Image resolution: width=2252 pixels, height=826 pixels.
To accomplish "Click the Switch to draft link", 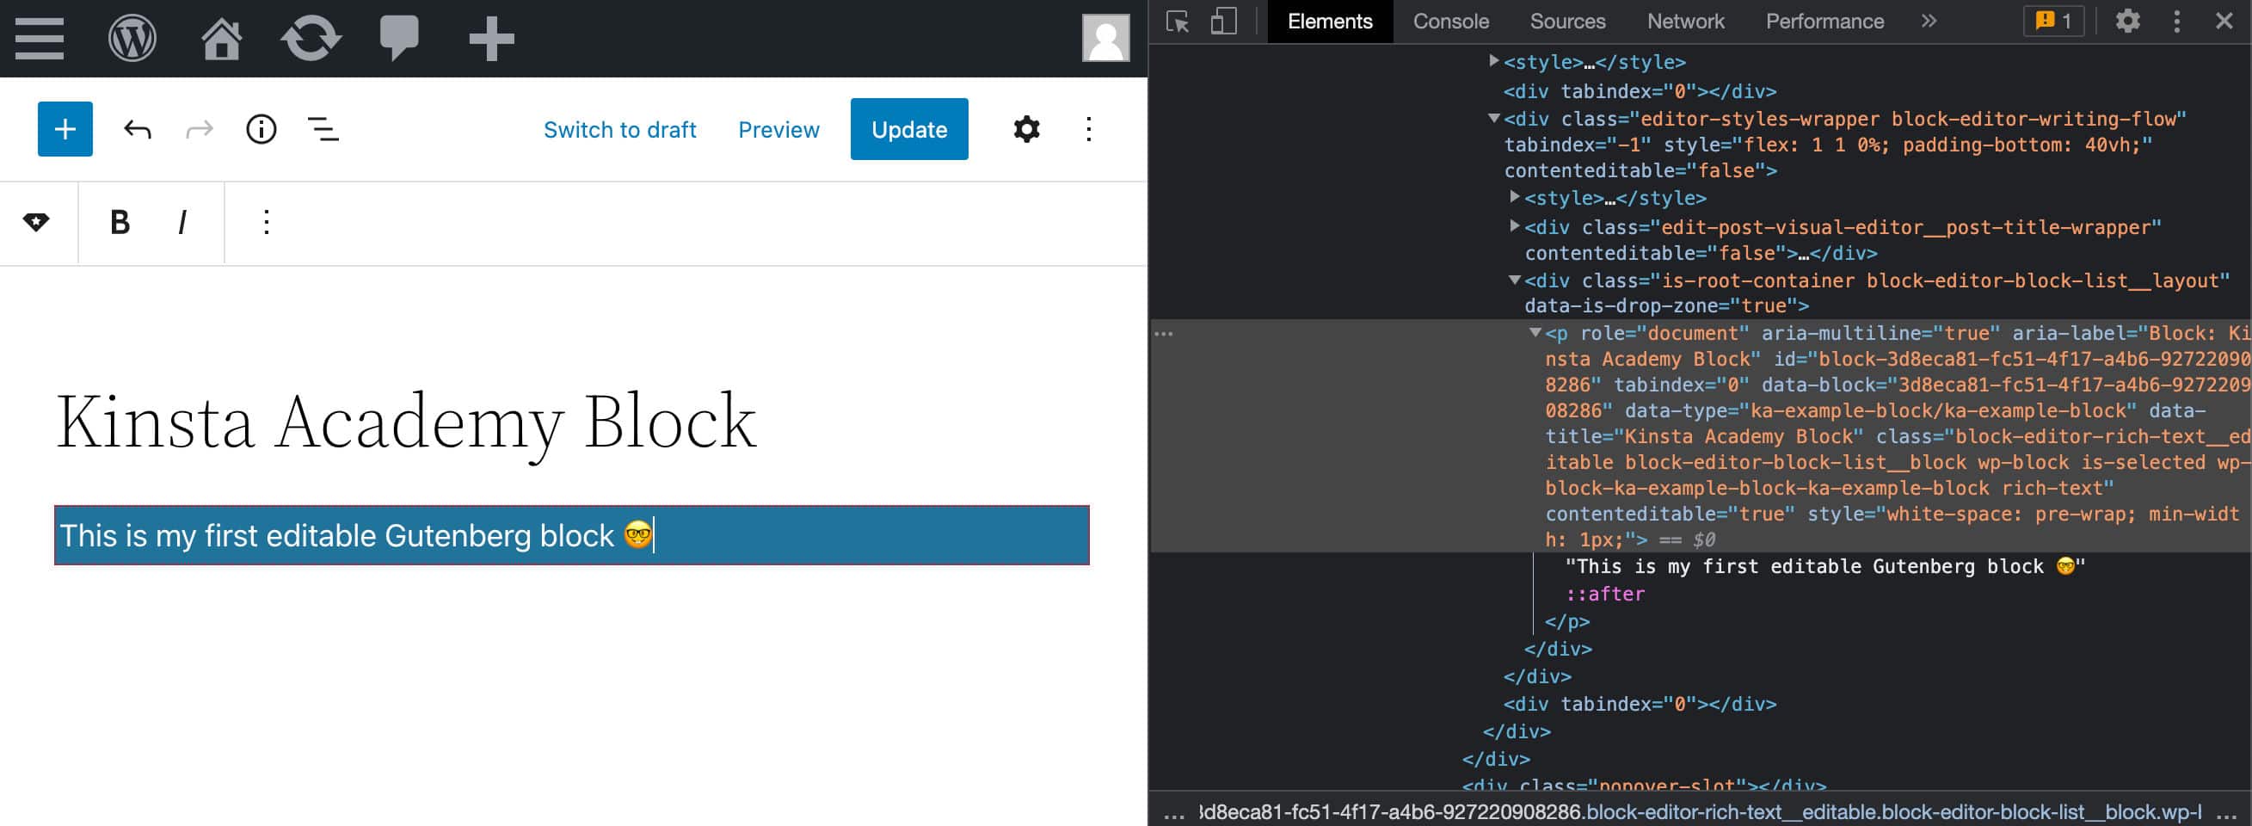I will pos(619,129).
